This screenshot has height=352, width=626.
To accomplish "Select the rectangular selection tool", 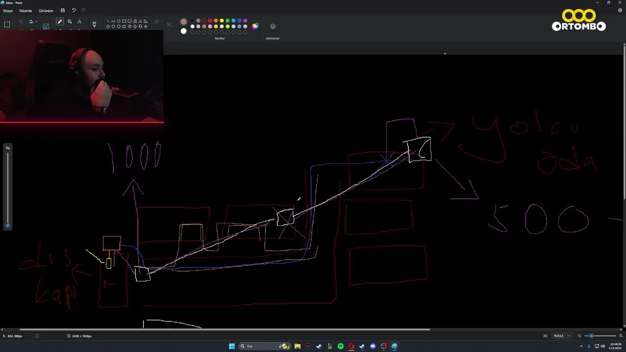I will (7, 24).
